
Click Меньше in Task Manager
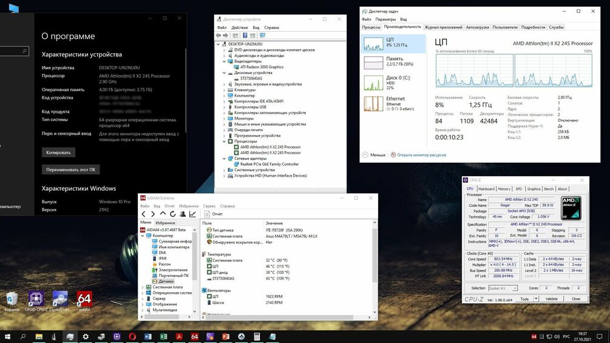coord(374,155)
